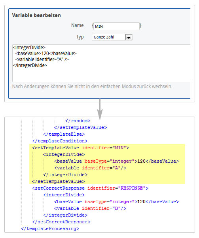Screen dimensions: 199x238
Task: Click the highlighted <setTemplateValue identifier="MIN"> line
Action: (80, 148)
